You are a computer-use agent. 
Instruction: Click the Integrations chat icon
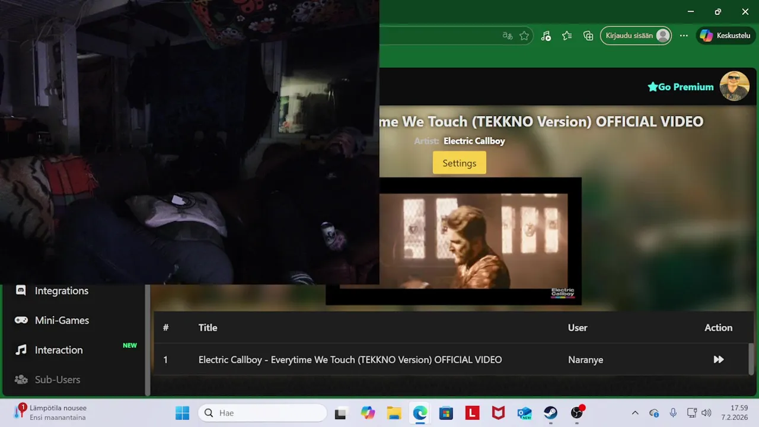21,291
